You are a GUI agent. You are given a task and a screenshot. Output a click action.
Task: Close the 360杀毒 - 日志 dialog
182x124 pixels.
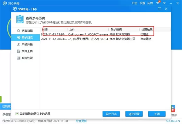[166, 9]
